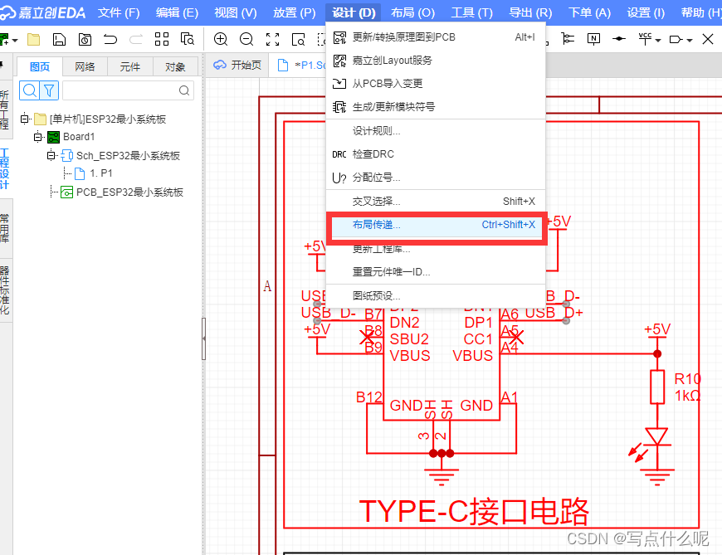This screenshot has height=555, width=722.
Task: Click the panel search input field
Action: 128,90
